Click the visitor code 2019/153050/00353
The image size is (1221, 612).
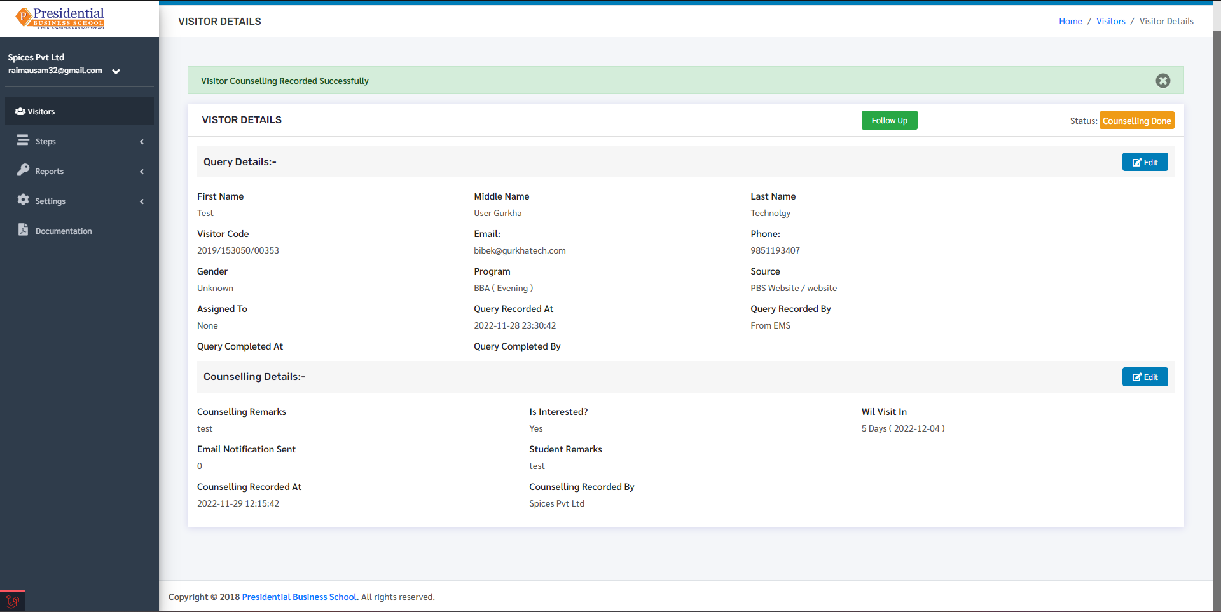[238, 250]
